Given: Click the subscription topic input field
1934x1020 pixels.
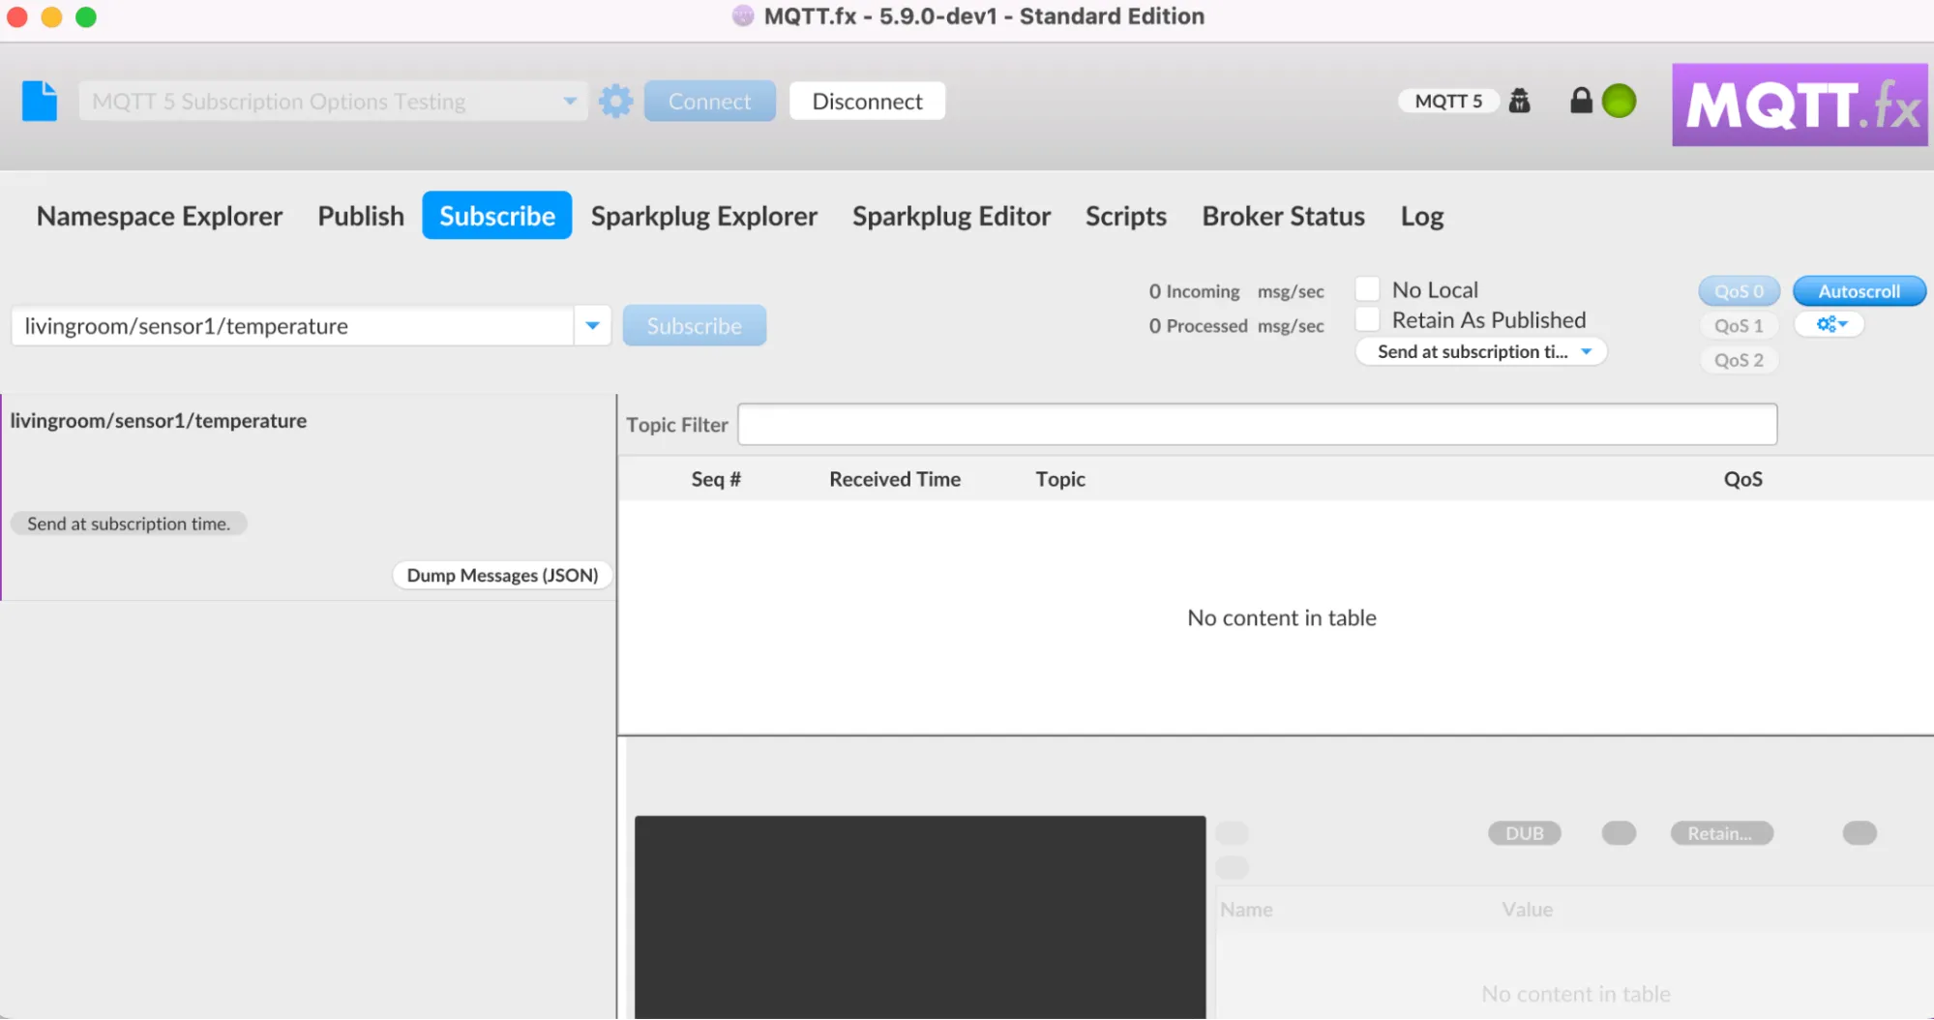Looking at the screenshot, I should [292, 326].
